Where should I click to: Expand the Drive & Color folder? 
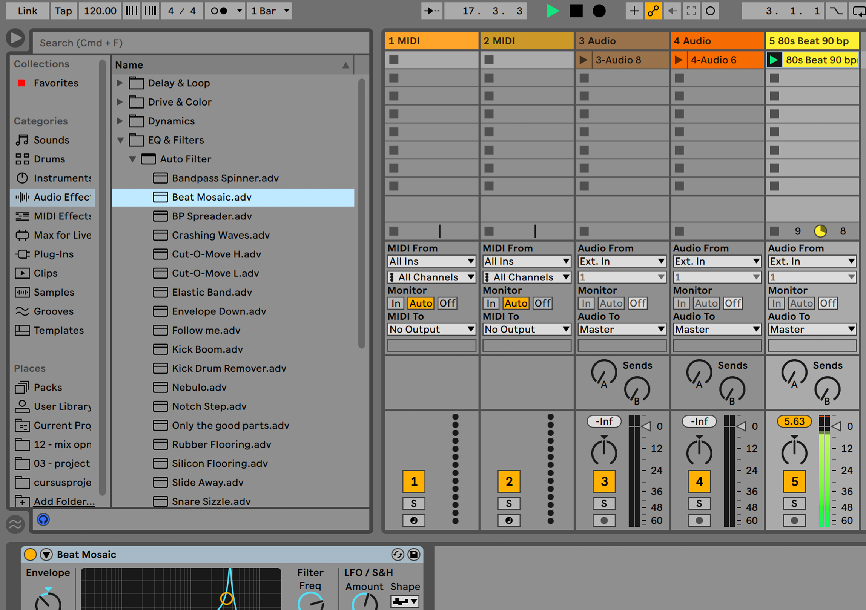coord(120,102)
